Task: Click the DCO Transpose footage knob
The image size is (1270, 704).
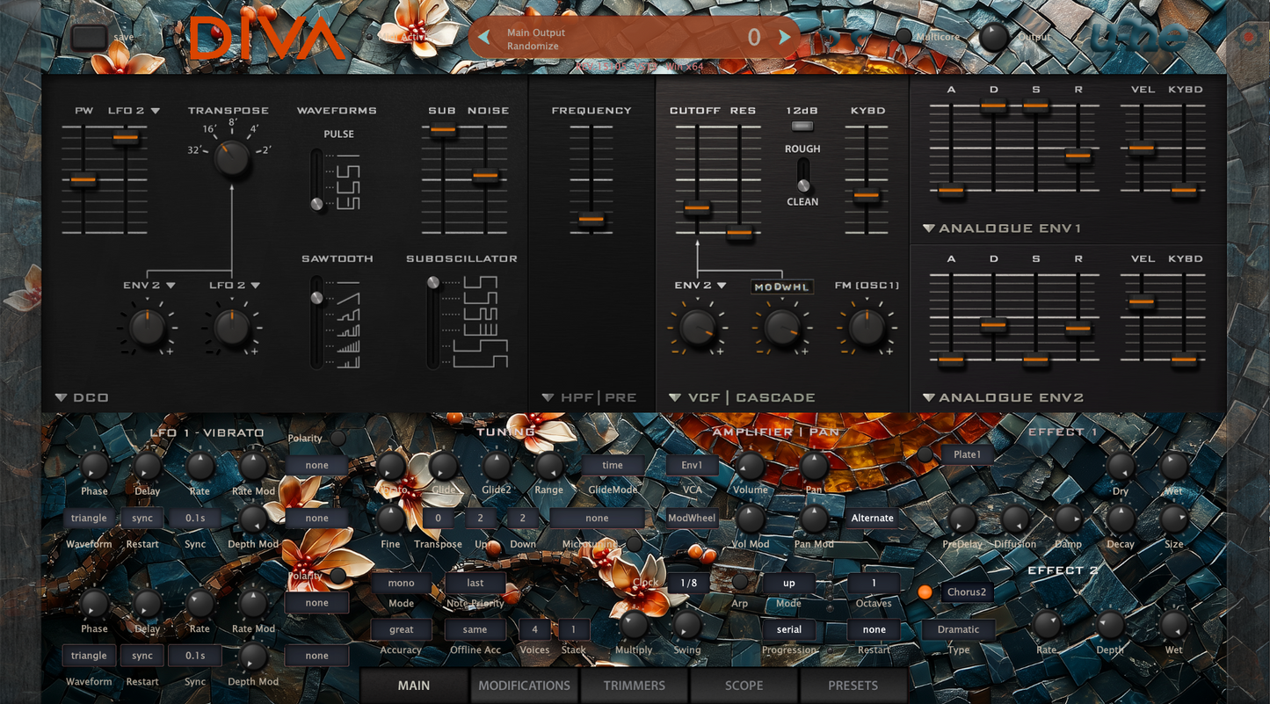Action: [232, 159]
